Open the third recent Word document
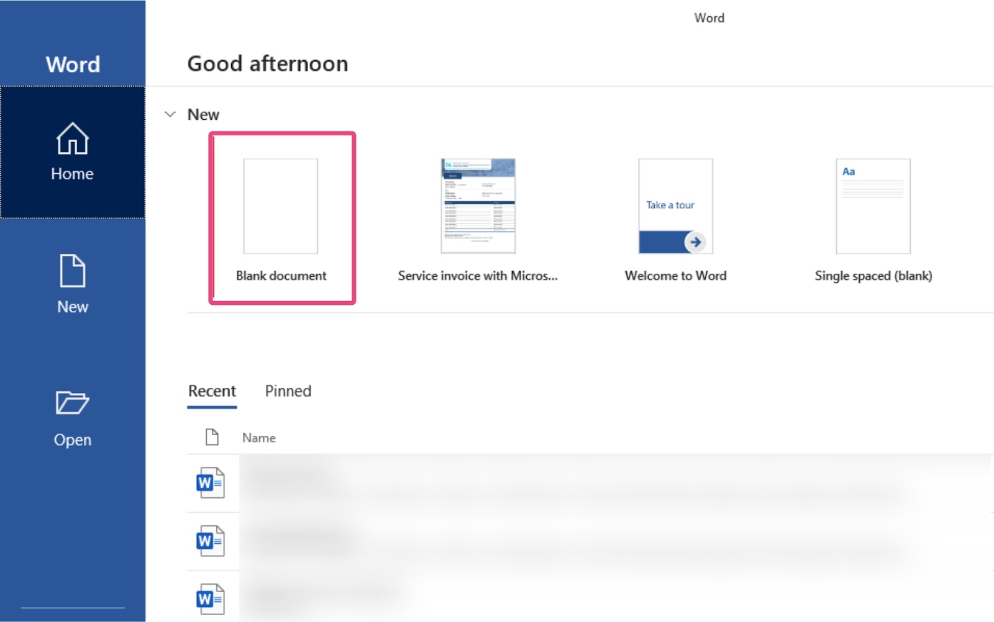This screenshot has height=622, width=994. click(x=589, y=597)
